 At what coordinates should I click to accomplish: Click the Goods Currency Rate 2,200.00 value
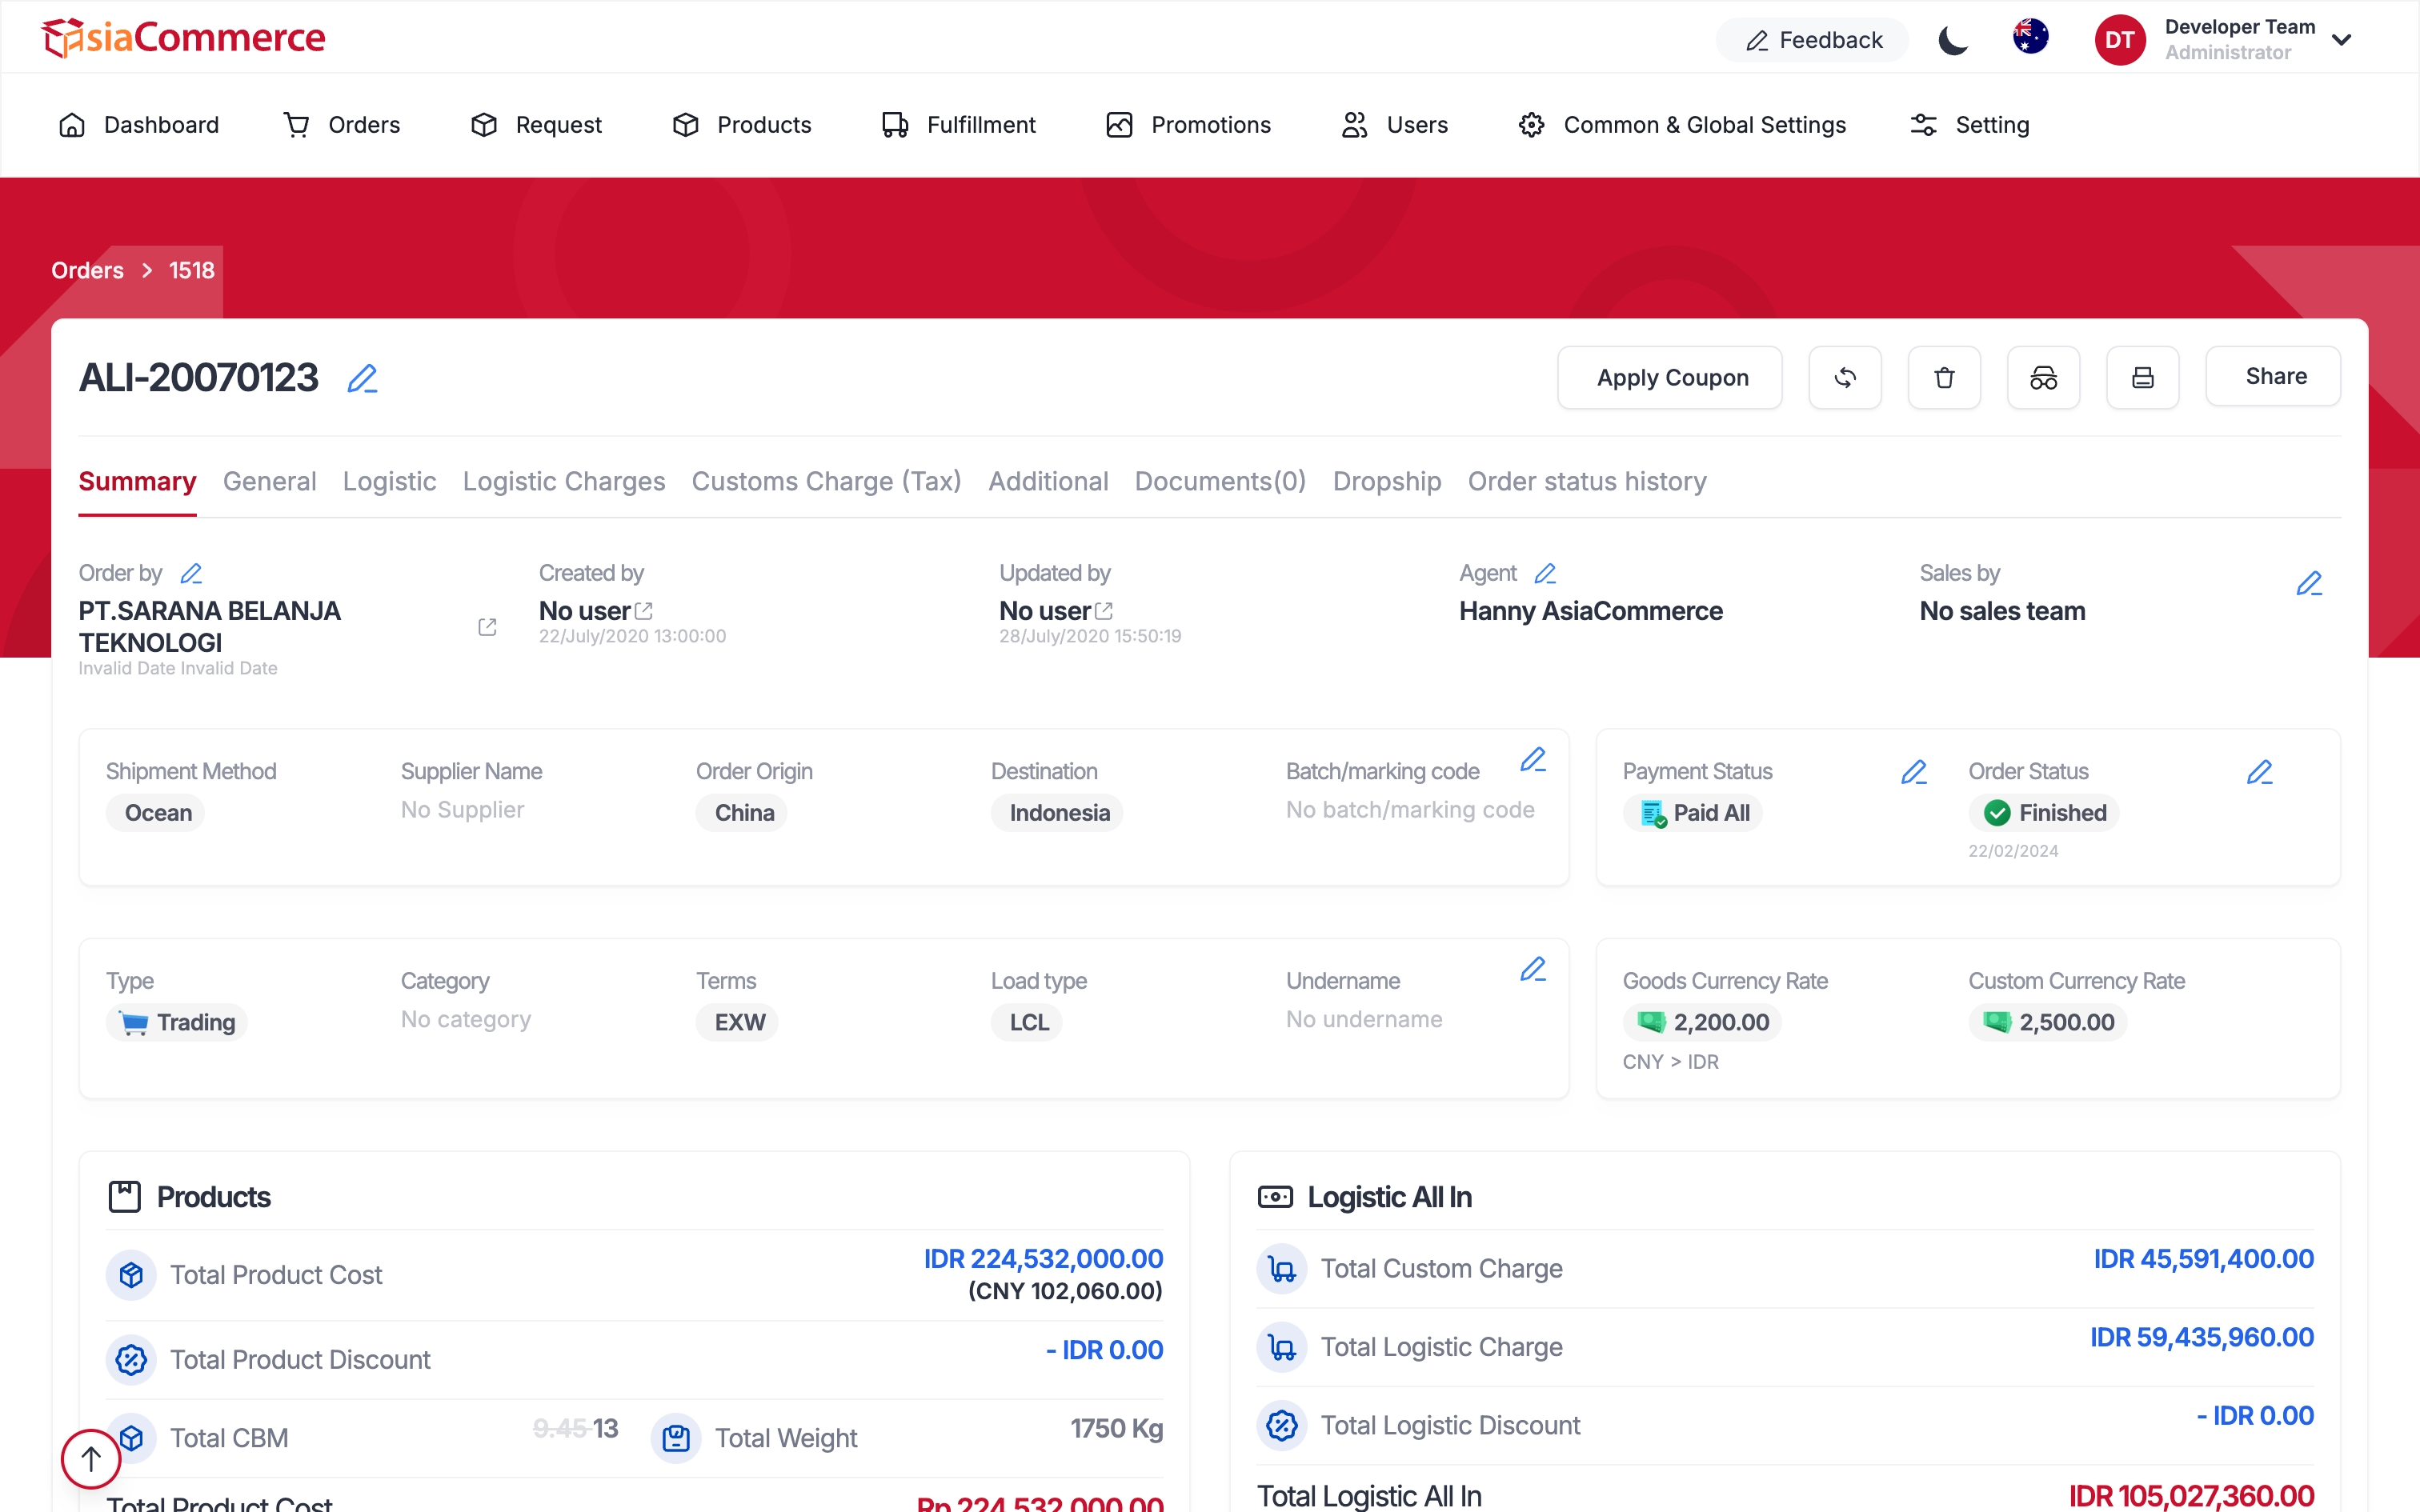point(1703,1022)
